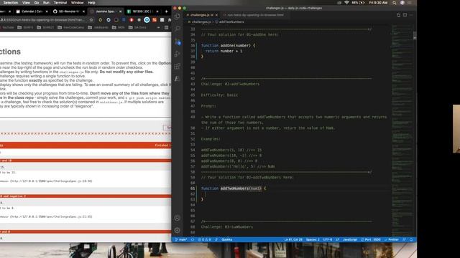Open Spotlight search in the menu bar
The width and height of the screenshot is (460, 258).
pos(395,3)
